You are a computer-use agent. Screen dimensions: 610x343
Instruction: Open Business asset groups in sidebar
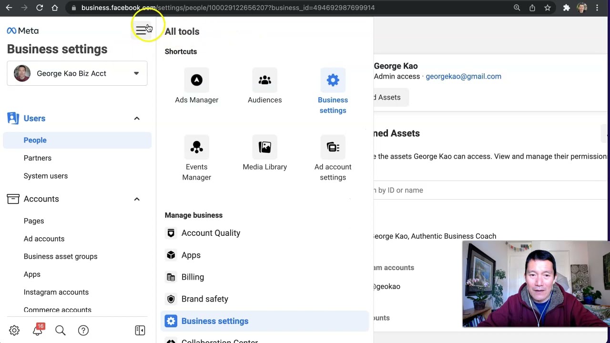[61, 256]
